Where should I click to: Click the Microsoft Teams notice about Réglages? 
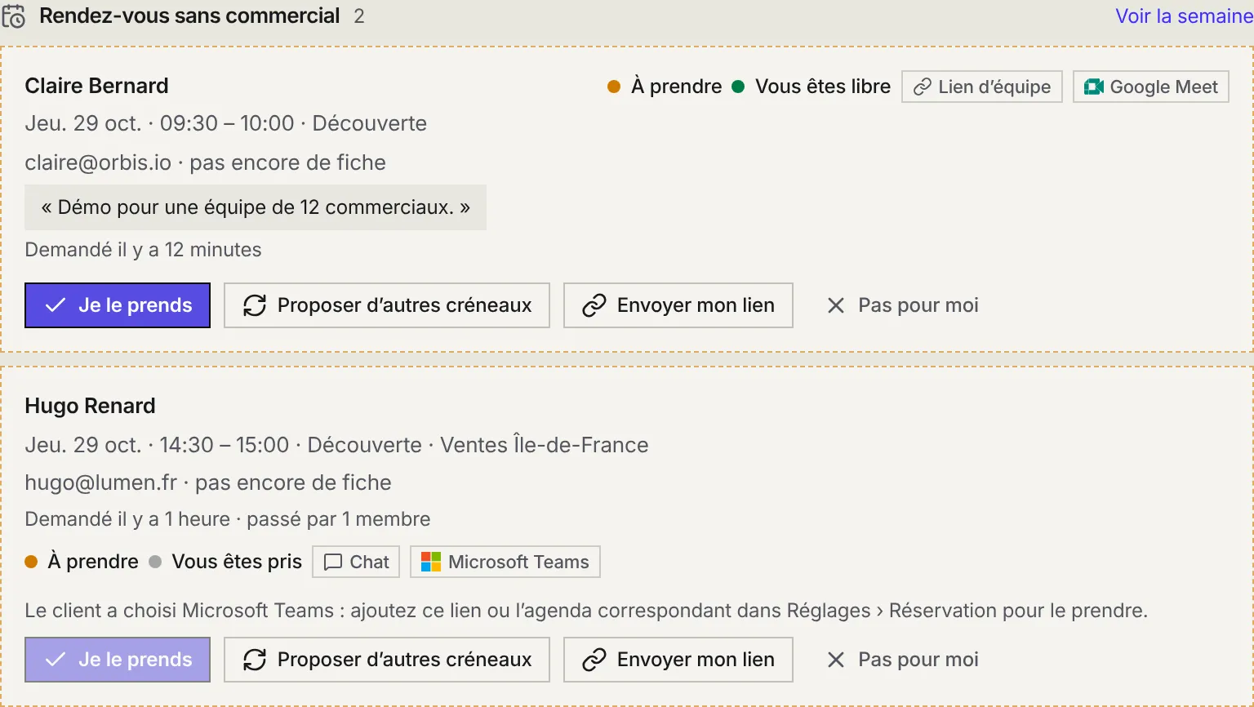586,611
